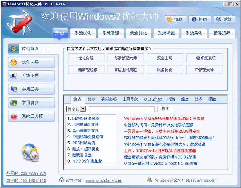This screenshot has height=188, width=241.
Task: Click the 优化向导 sidebar icon
Action: click(14, 62)
